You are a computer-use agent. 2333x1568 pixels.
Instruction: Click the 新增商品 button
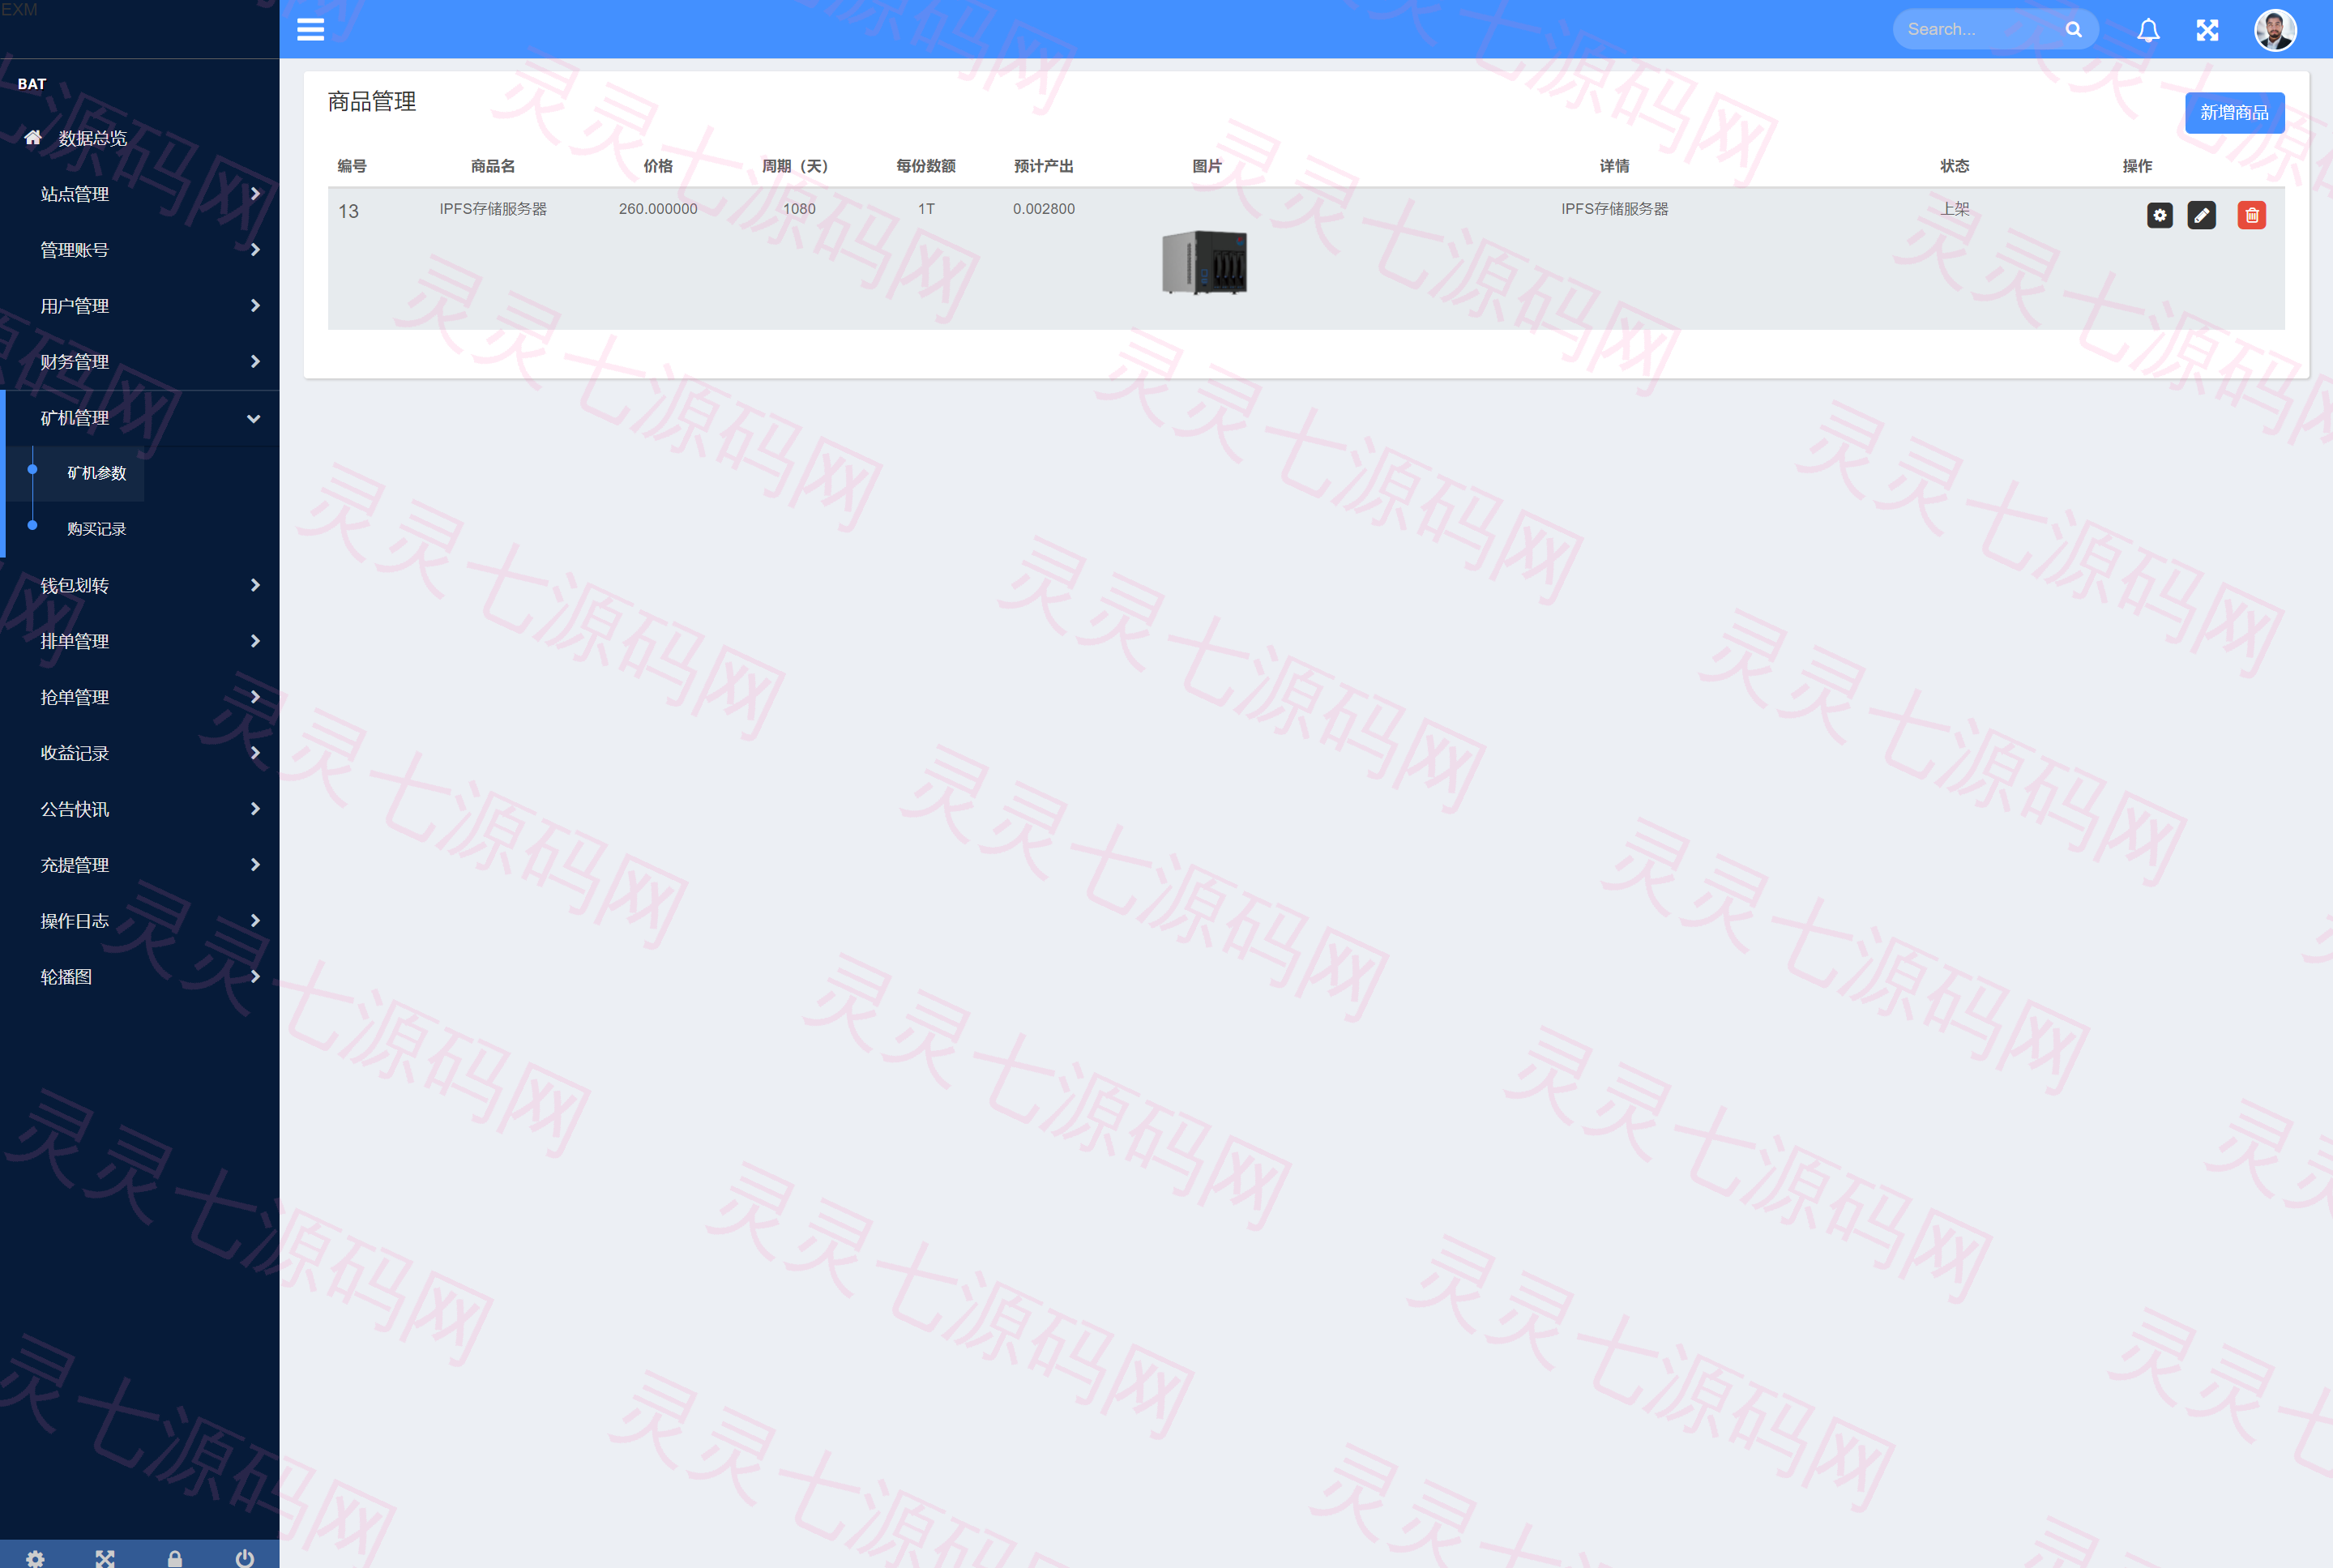(x=2234, y=113)
